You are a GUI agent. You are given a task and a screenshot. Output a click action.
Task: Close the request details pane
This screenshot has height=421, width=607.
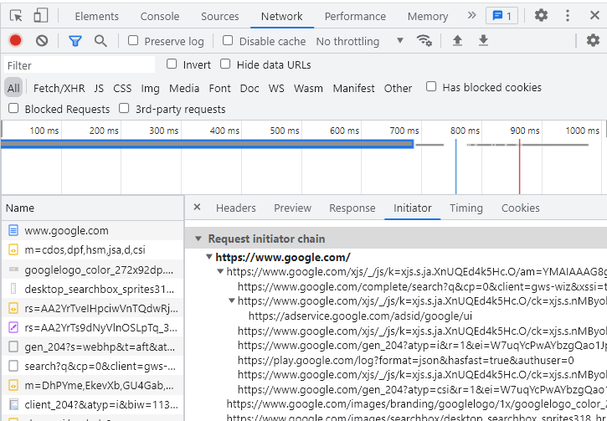tap(197, 207)
